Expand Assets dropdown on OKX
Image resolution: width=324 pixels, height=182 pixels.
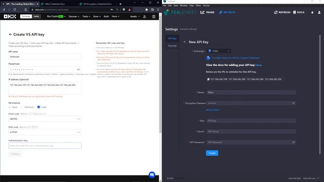(135, 17)
